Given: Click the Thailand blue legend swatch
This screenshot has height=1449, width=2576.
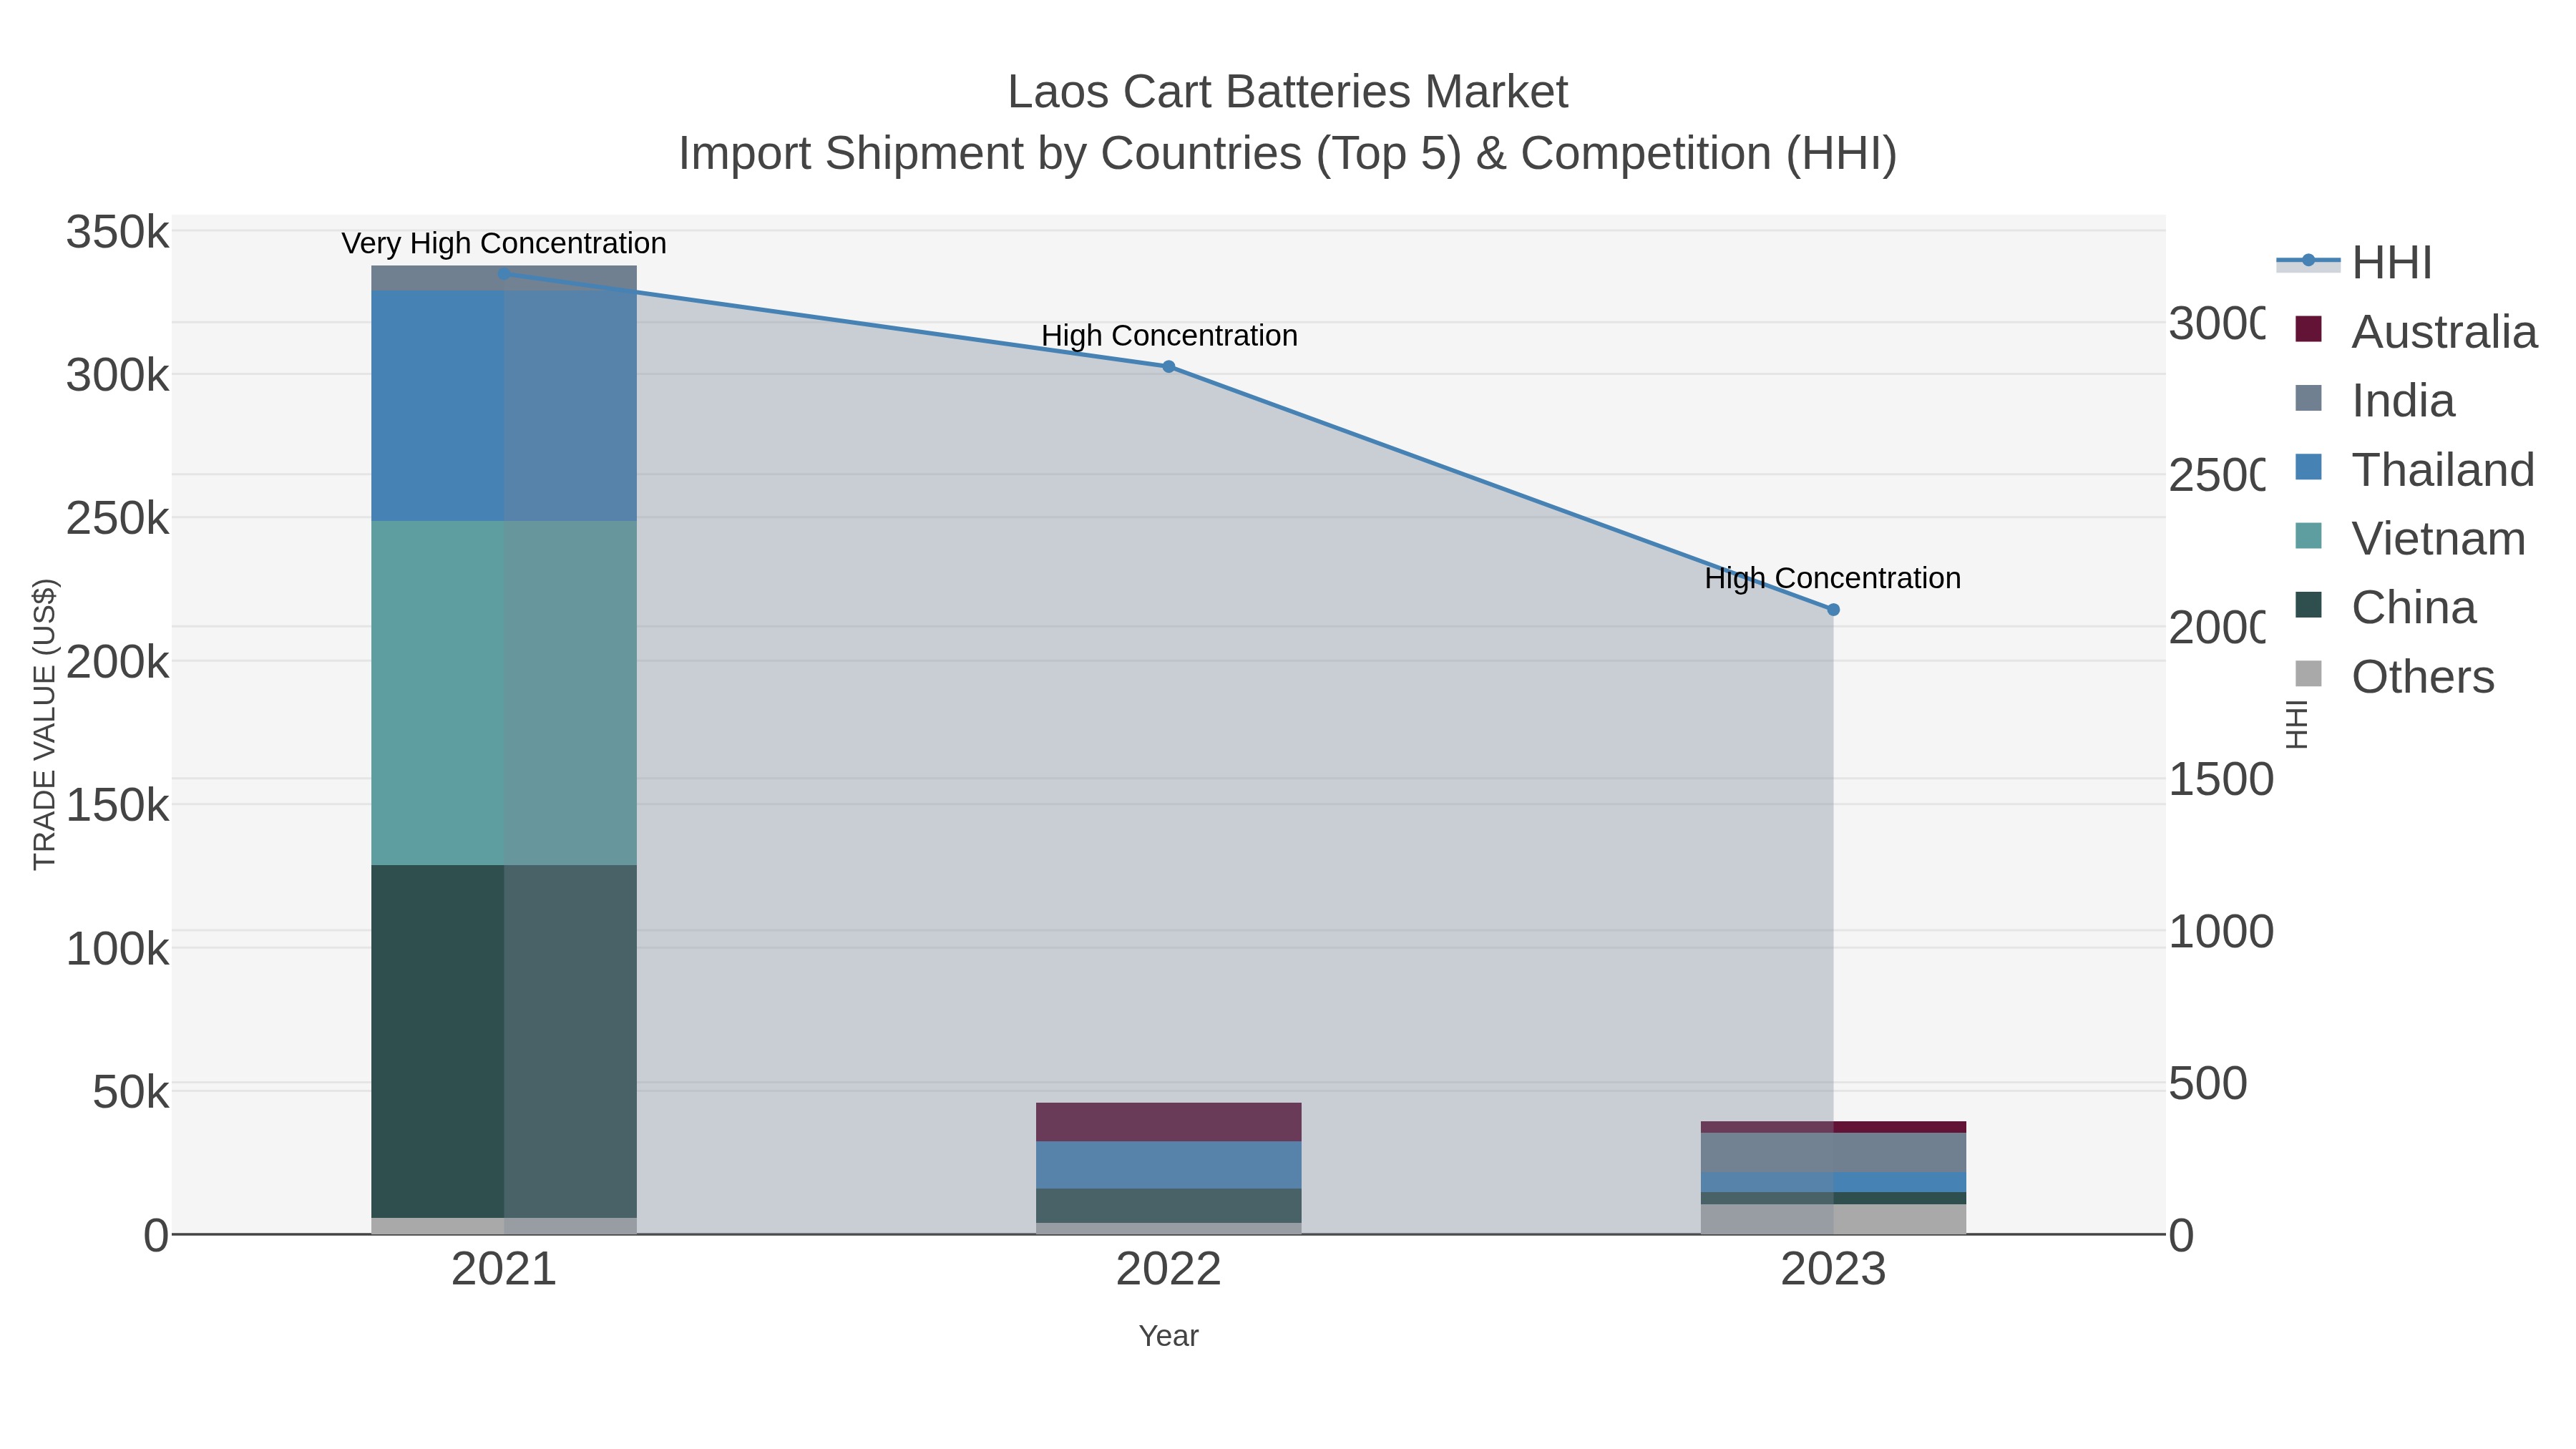Looking at the screenshot, I should [x=2308, y=467].
